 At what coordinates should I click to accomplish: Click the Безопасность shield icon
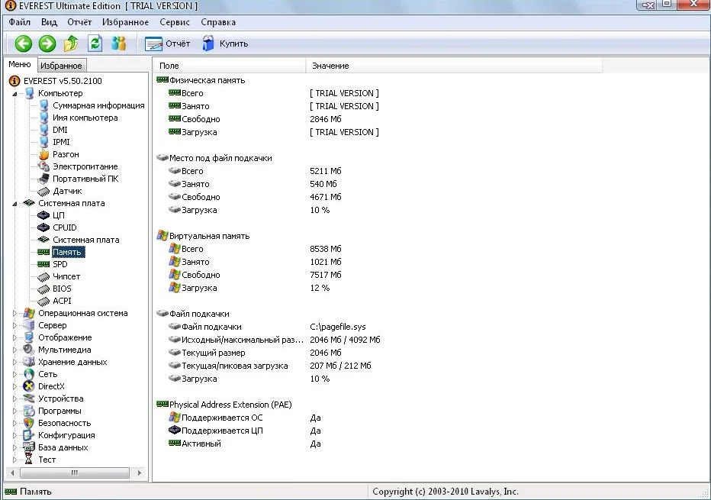point(28,423)
